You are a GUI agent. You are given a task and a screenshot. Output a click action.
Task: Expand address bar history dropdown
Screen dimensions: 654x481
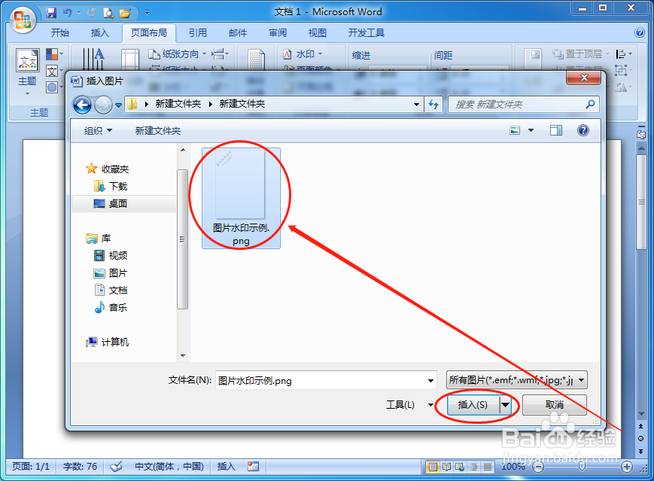(416, 105)
